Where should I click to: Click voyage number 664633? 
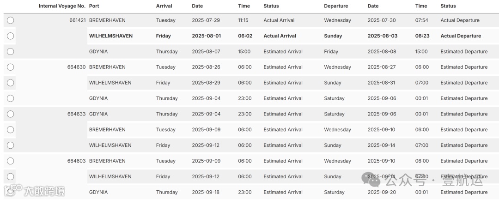(76, 114)
